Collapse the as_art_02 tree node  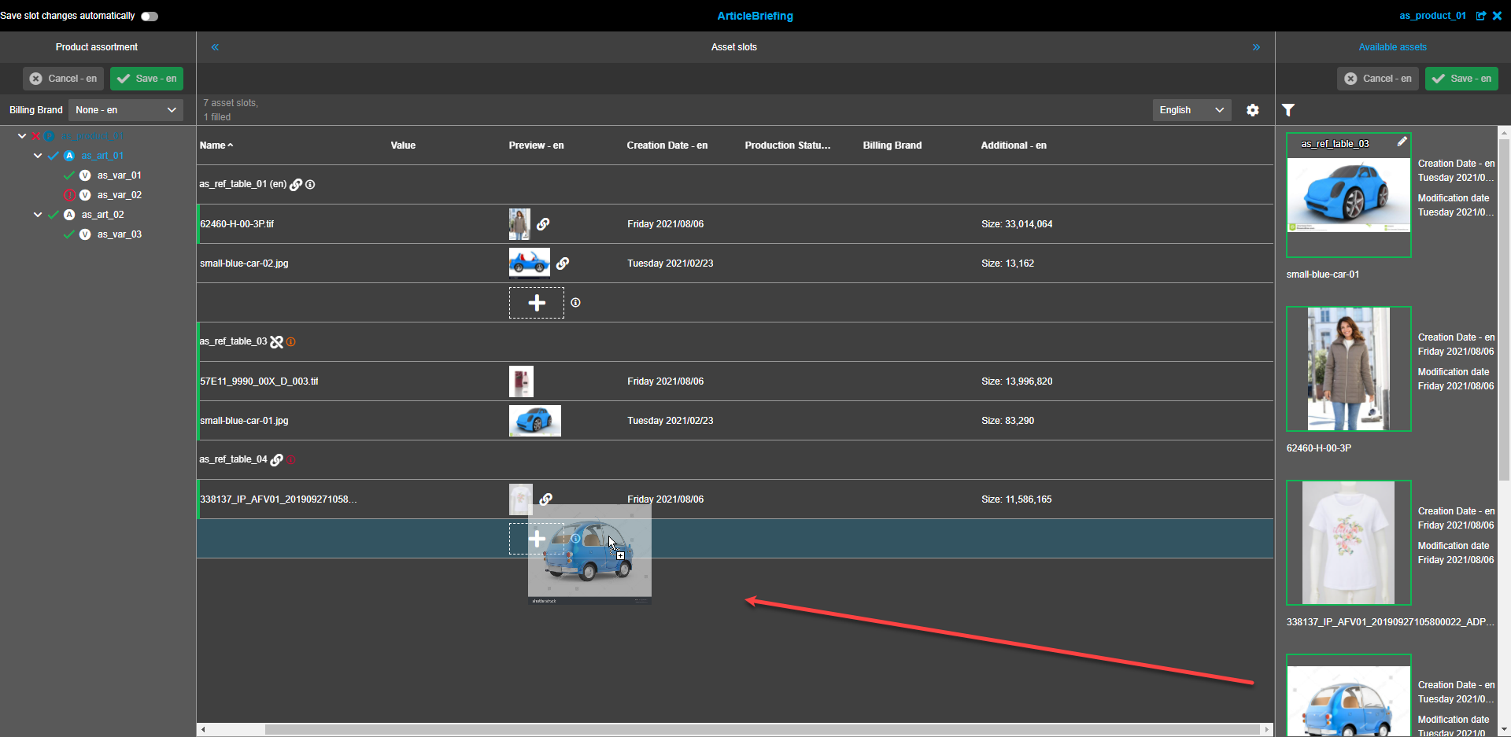point(37,214)
